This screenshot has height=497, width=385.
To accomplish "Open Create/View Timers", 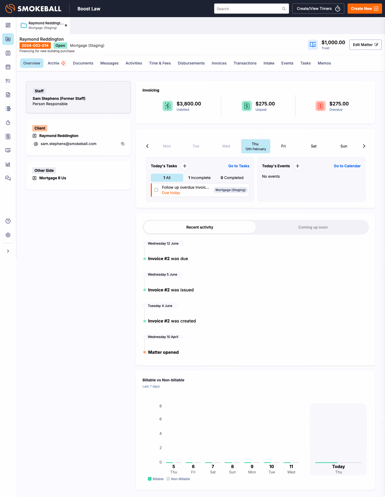I will tap(318, 9).
